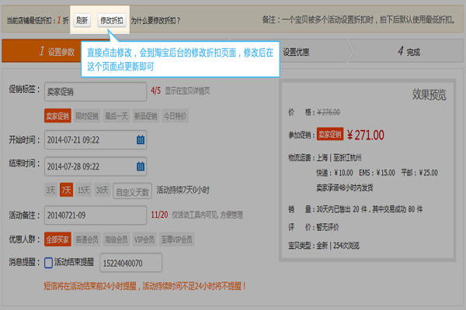Click the 促销标签 input field

(96, 92)
